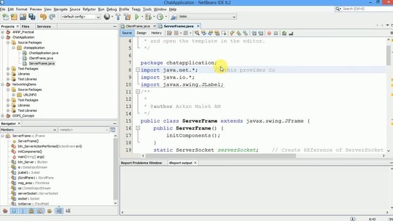
Task: Collapse the code fold at line 16
Action: (x=138, y=128)
